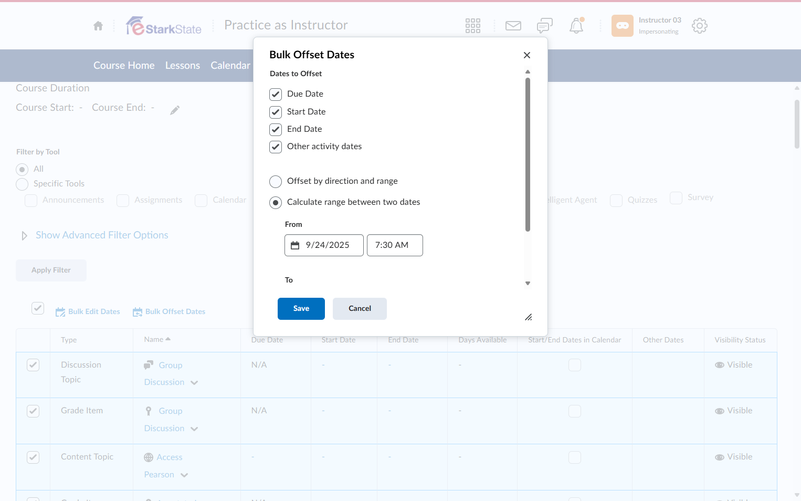The width and height of the screenshot is (801, 501).
Task: Uncheck the Start Date checkbox
Action: 276,112
